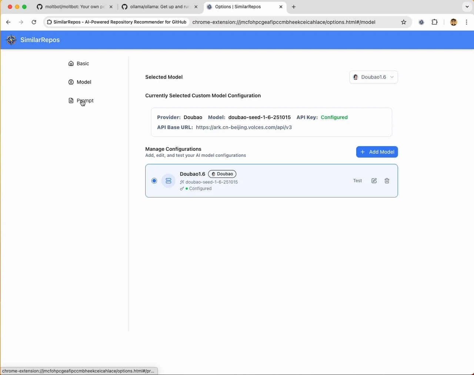The image size is (474, 375).
Task: Open the Chrome three-dot menu
Action: (x=467, y=22)
